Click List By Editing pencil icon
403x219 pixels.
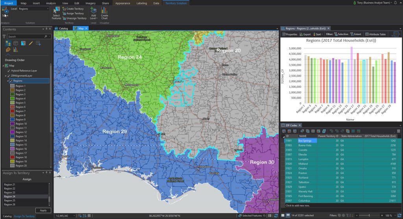30,43
